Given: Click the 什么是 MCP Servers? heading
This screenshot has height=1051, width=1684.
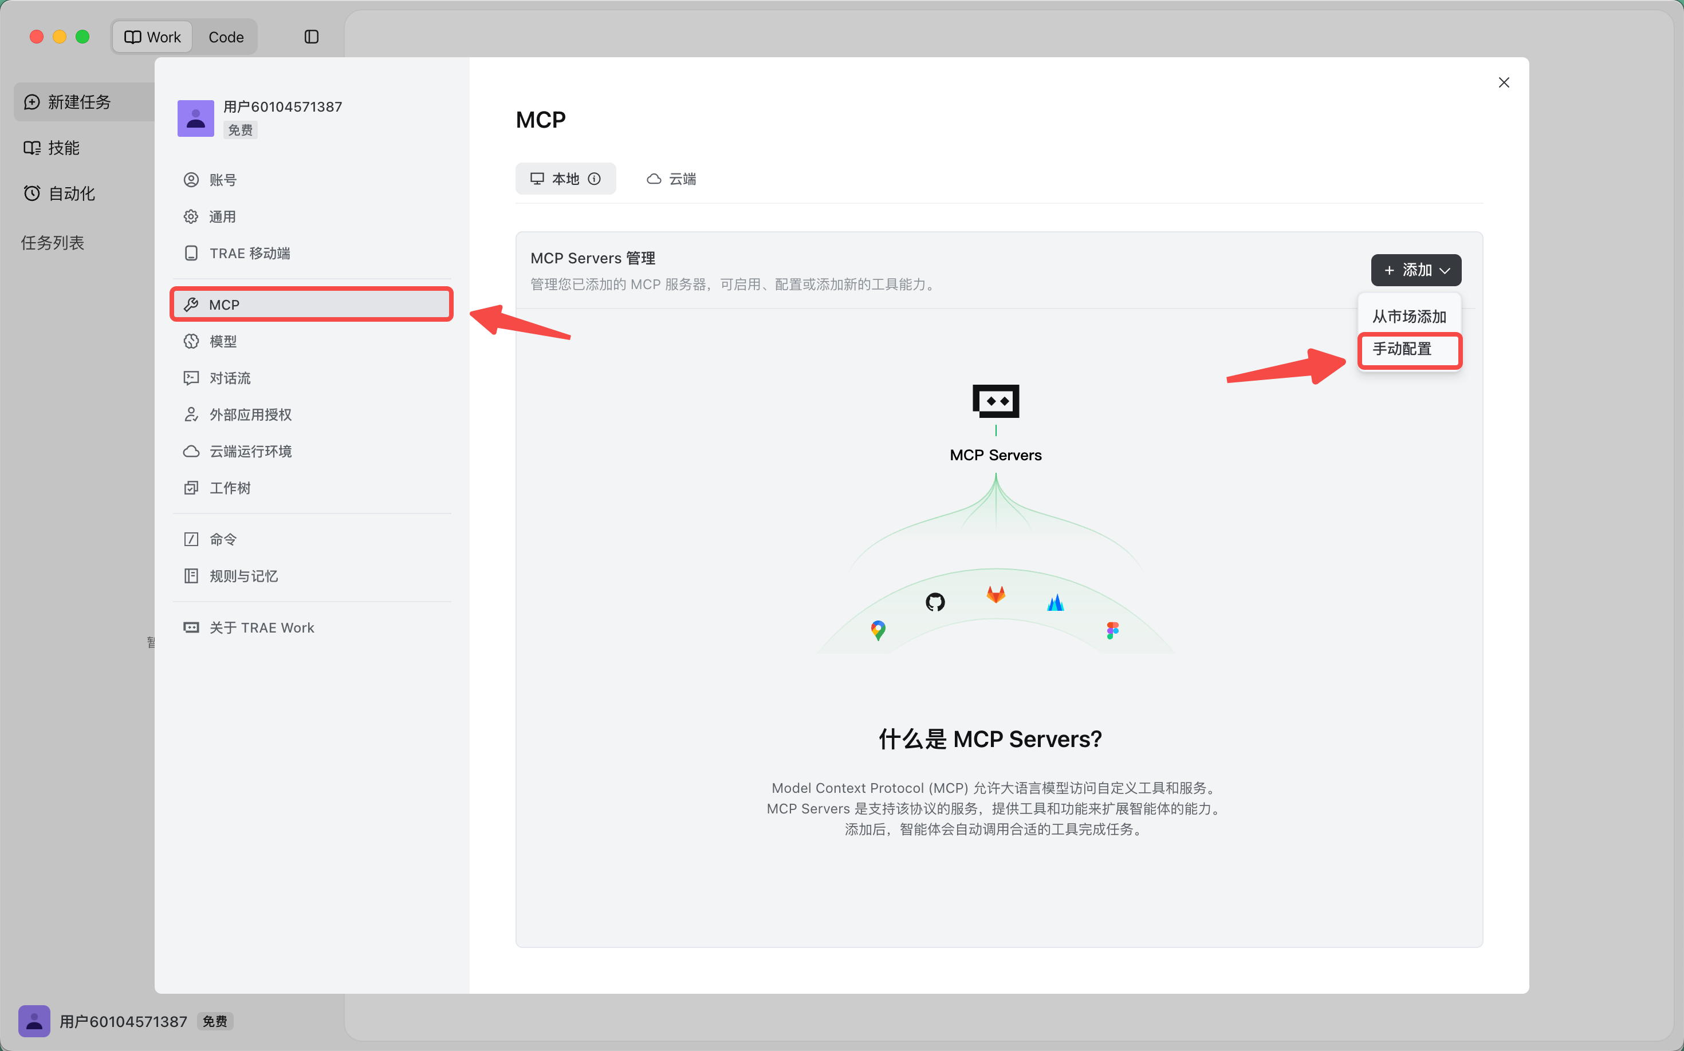Looking at the screenshot, I should [990, 739].
